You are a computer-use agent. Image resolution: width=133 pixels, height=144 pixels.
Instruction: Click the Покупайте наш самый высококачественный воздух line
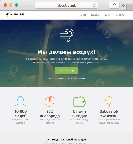click(x=66, y=59)
